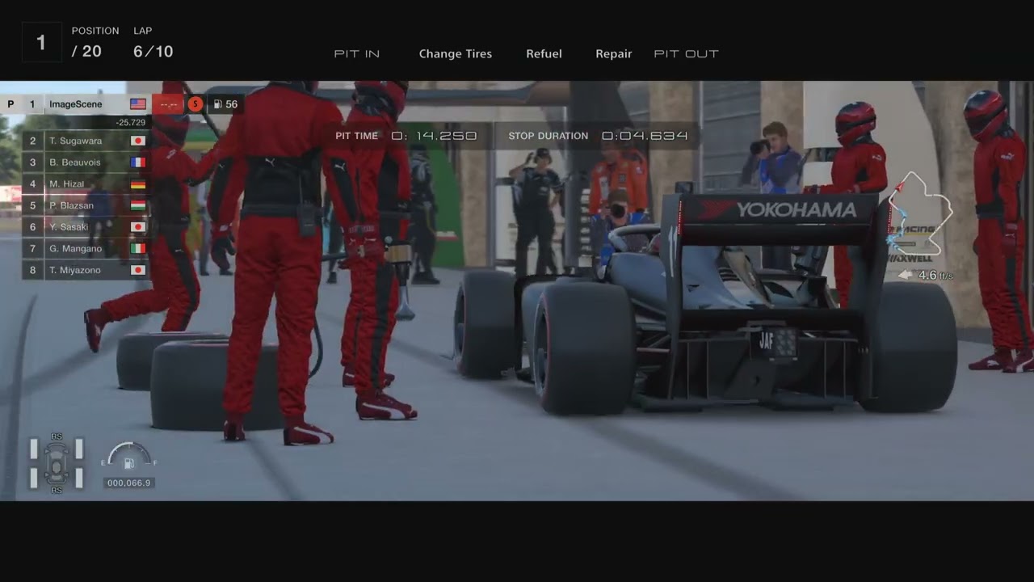
Task: Click the -25.729 gap time
Action: click(131, 122)
